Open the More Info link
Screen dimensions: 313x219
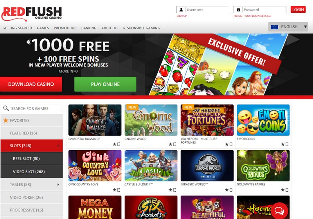pyautogui.click(x=68, y=72)
